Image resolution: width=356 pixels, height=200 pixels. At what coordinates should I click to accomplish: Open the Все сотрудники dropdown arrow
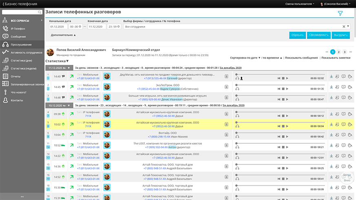[x=348, y=26]
